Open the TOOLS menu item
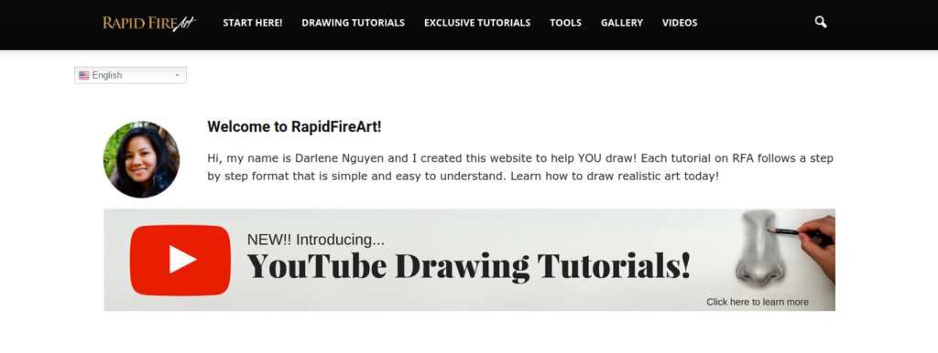 (x=566, y=23)
